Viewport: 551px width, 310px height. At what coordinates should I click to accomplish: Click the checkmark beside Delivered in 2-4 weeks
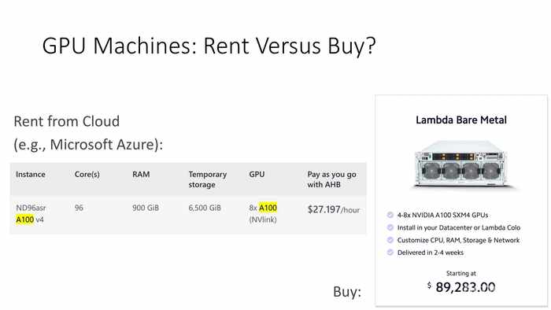pyautogui.click(x=390, y=253)
